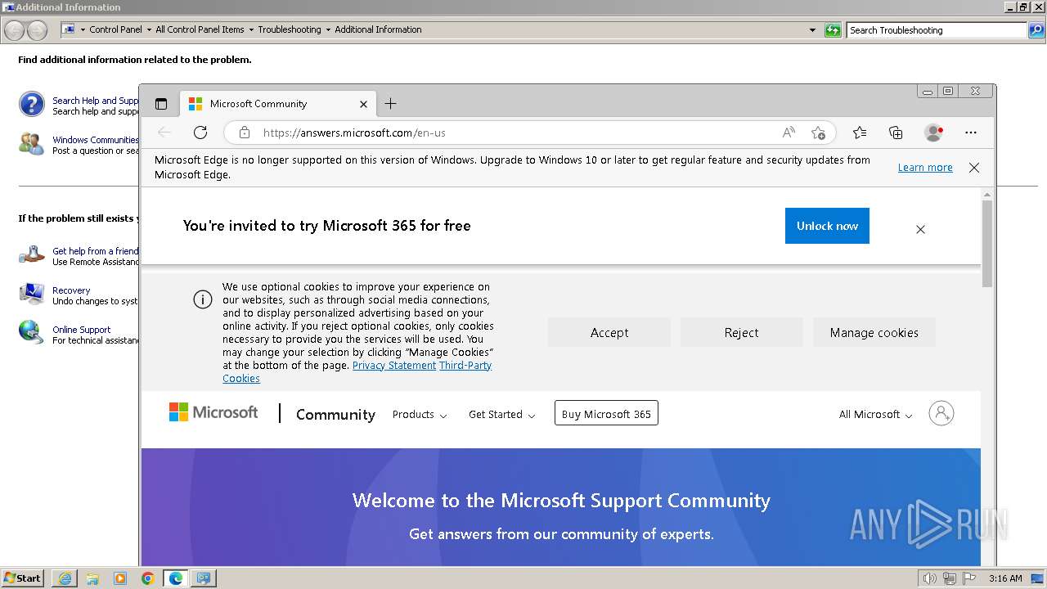
Task: Click Help and Support question icon
Action: point(32,105)
